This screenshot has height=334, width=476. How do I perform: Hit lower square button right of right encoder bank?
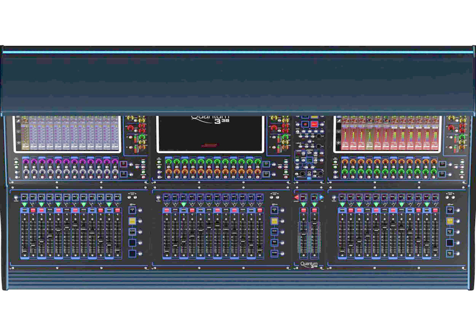[442, 174]
